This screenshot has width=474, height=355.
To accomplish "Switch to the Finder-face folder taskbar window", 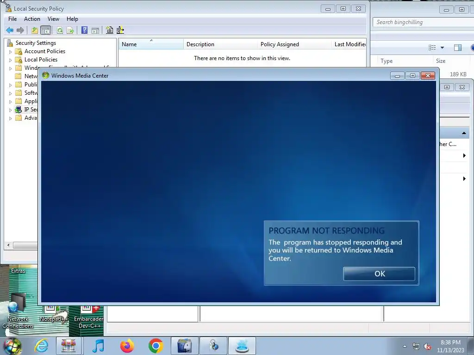I will pos(185,346).
